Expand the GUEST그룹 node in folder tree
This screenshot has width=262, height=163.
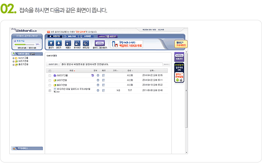pyautogui.click(x=14, y=58)
